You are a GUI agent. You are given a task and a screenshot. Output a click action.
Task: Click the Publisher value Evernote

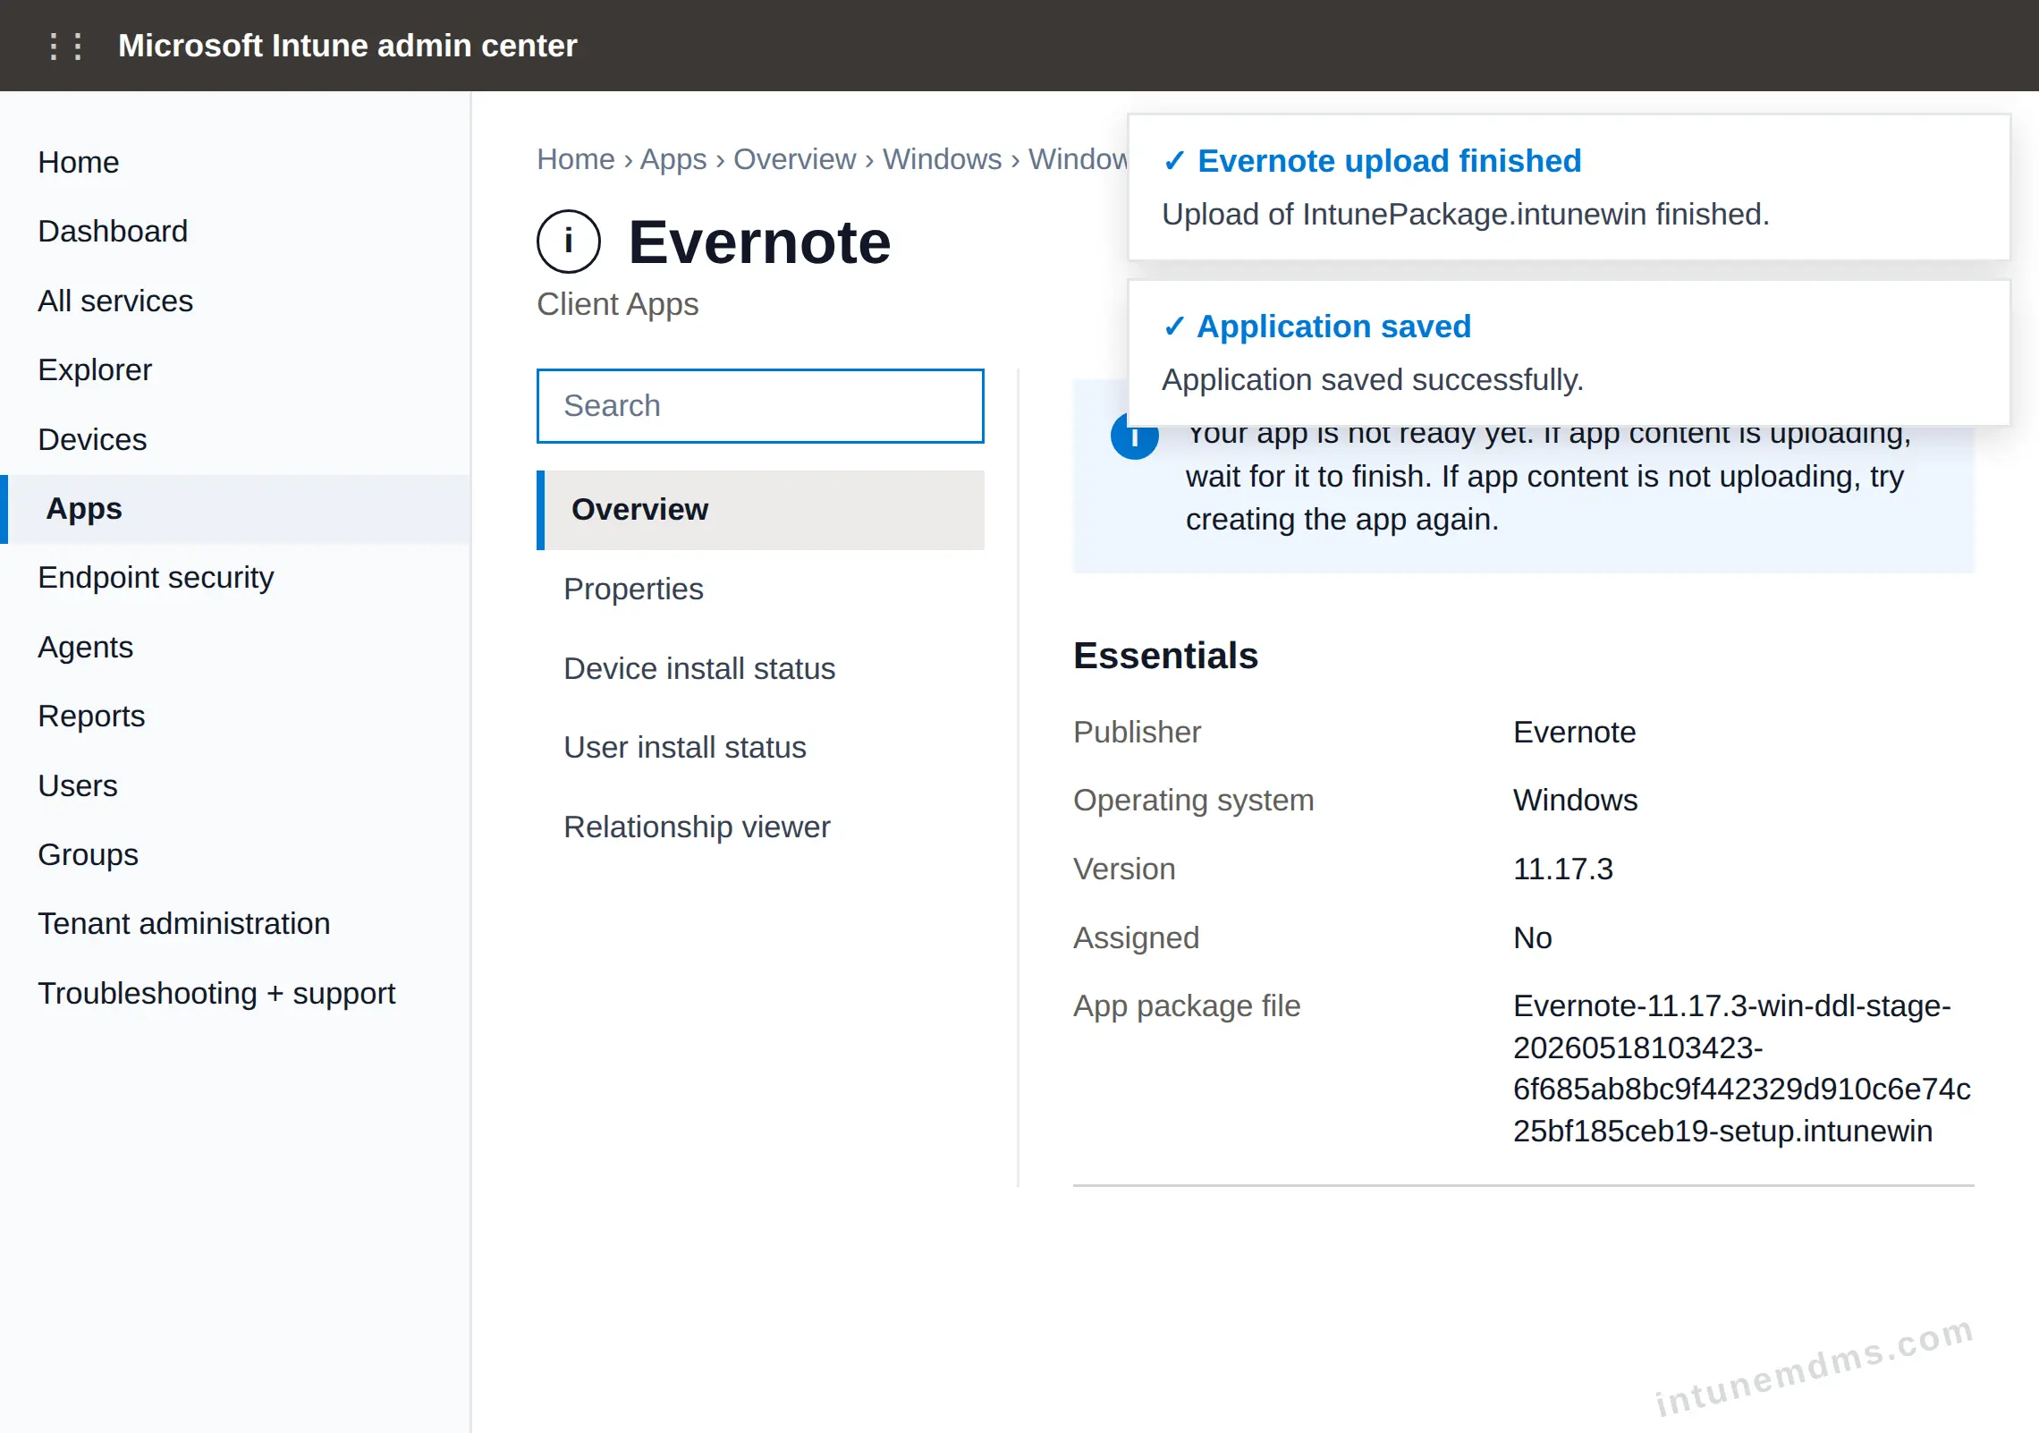(1574, 732)
